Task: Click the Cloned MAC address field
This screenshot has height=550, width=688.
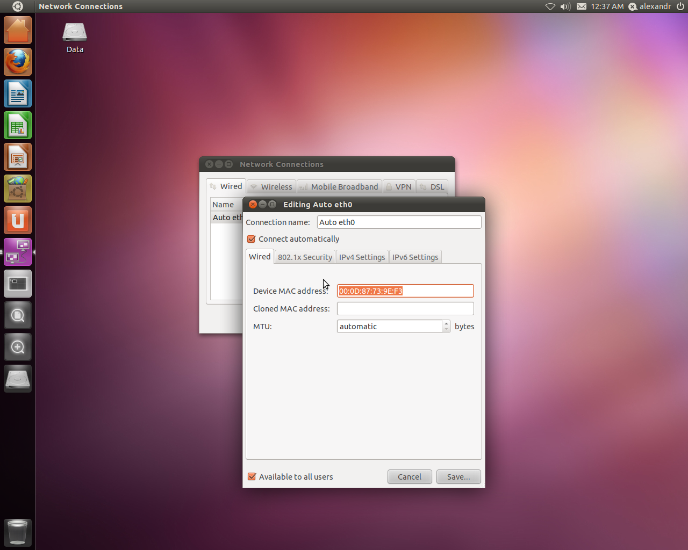Action: [405, 309]
